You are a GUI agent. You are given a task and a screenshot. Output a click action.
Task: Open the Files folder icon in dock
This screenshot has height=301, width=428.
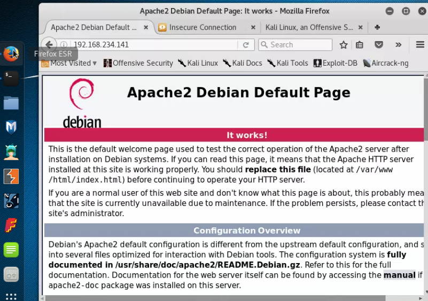point(11,103)
